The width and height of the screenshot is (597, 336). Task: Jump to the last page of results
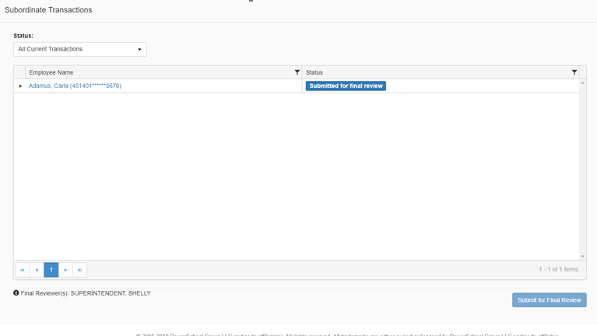pos(79,270)
